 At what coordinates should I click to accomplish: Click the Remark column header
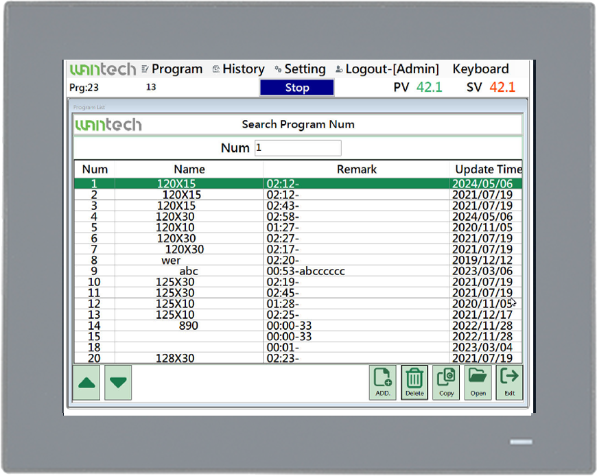tap(356, 169)
